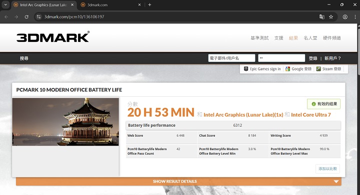Click the temple benchmark thumbnail image
Image resolution: width=360 pixels, height=195 pixels.
click(x=65, y=122)
